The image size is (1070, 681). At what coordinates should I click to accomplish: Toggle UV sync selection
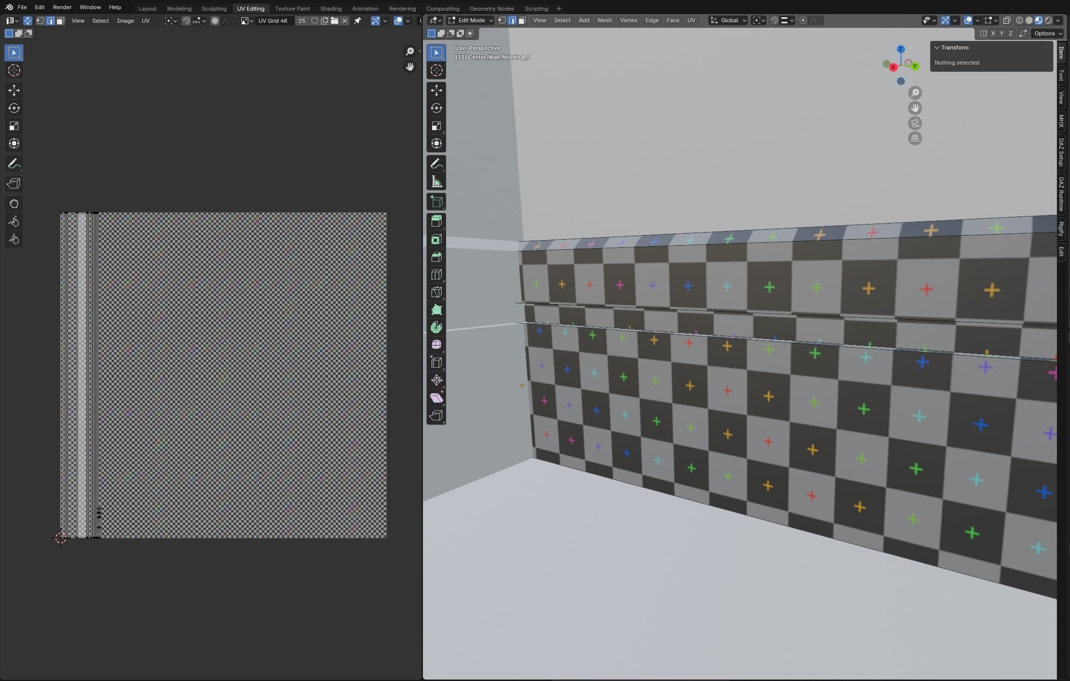point(27,21)
